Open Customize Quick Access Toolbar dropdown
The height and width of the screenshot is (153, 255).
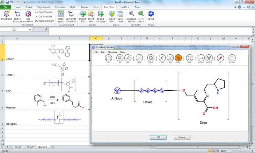coord(24,2)
